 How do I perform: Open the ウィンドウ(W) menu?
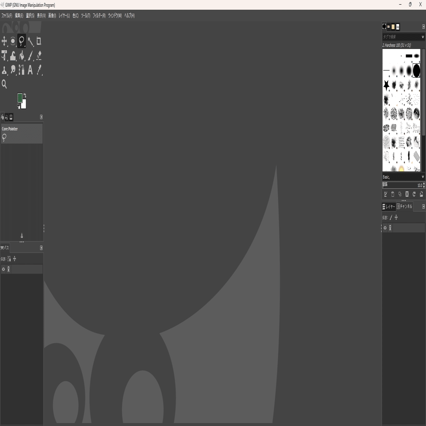(x=115, y=16)
